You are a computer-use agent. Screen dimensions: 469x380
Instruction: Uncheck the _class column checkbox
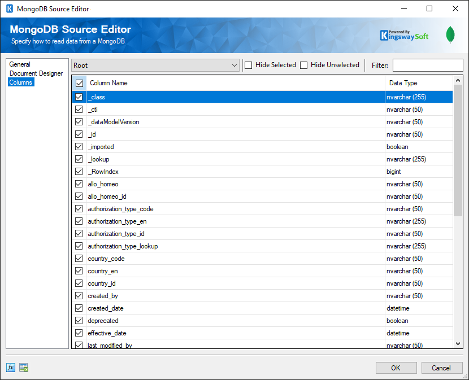tap(79, 97)
